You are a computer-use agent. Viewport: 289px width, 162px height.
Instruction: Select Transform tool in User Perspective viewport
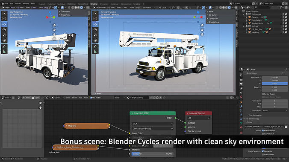click(x=4, y=40)
